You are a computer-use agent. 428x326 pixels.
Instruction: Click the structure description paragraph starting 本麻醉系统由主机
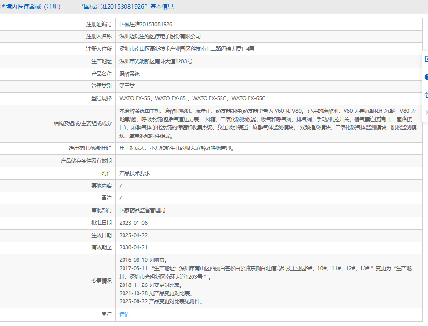pos(268,123)
